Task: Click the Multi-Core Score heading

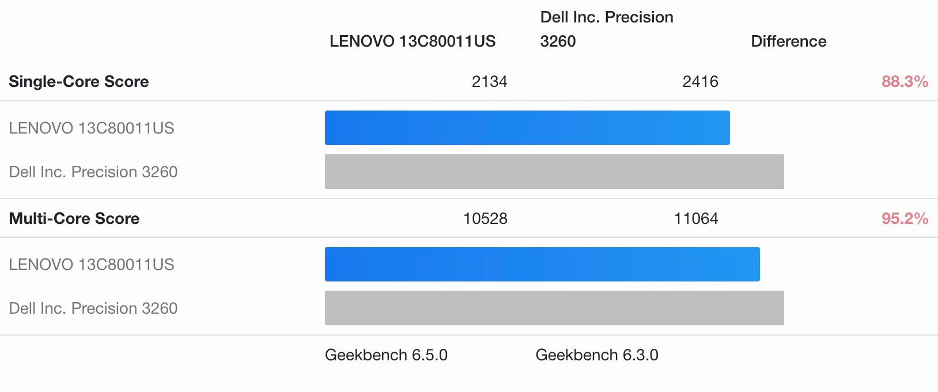Action: (x=74, y=219)
